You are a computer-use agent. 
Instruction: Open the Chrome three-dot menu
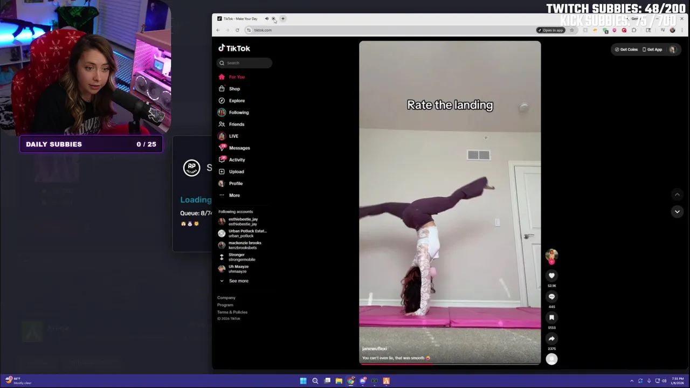(682, 30)
